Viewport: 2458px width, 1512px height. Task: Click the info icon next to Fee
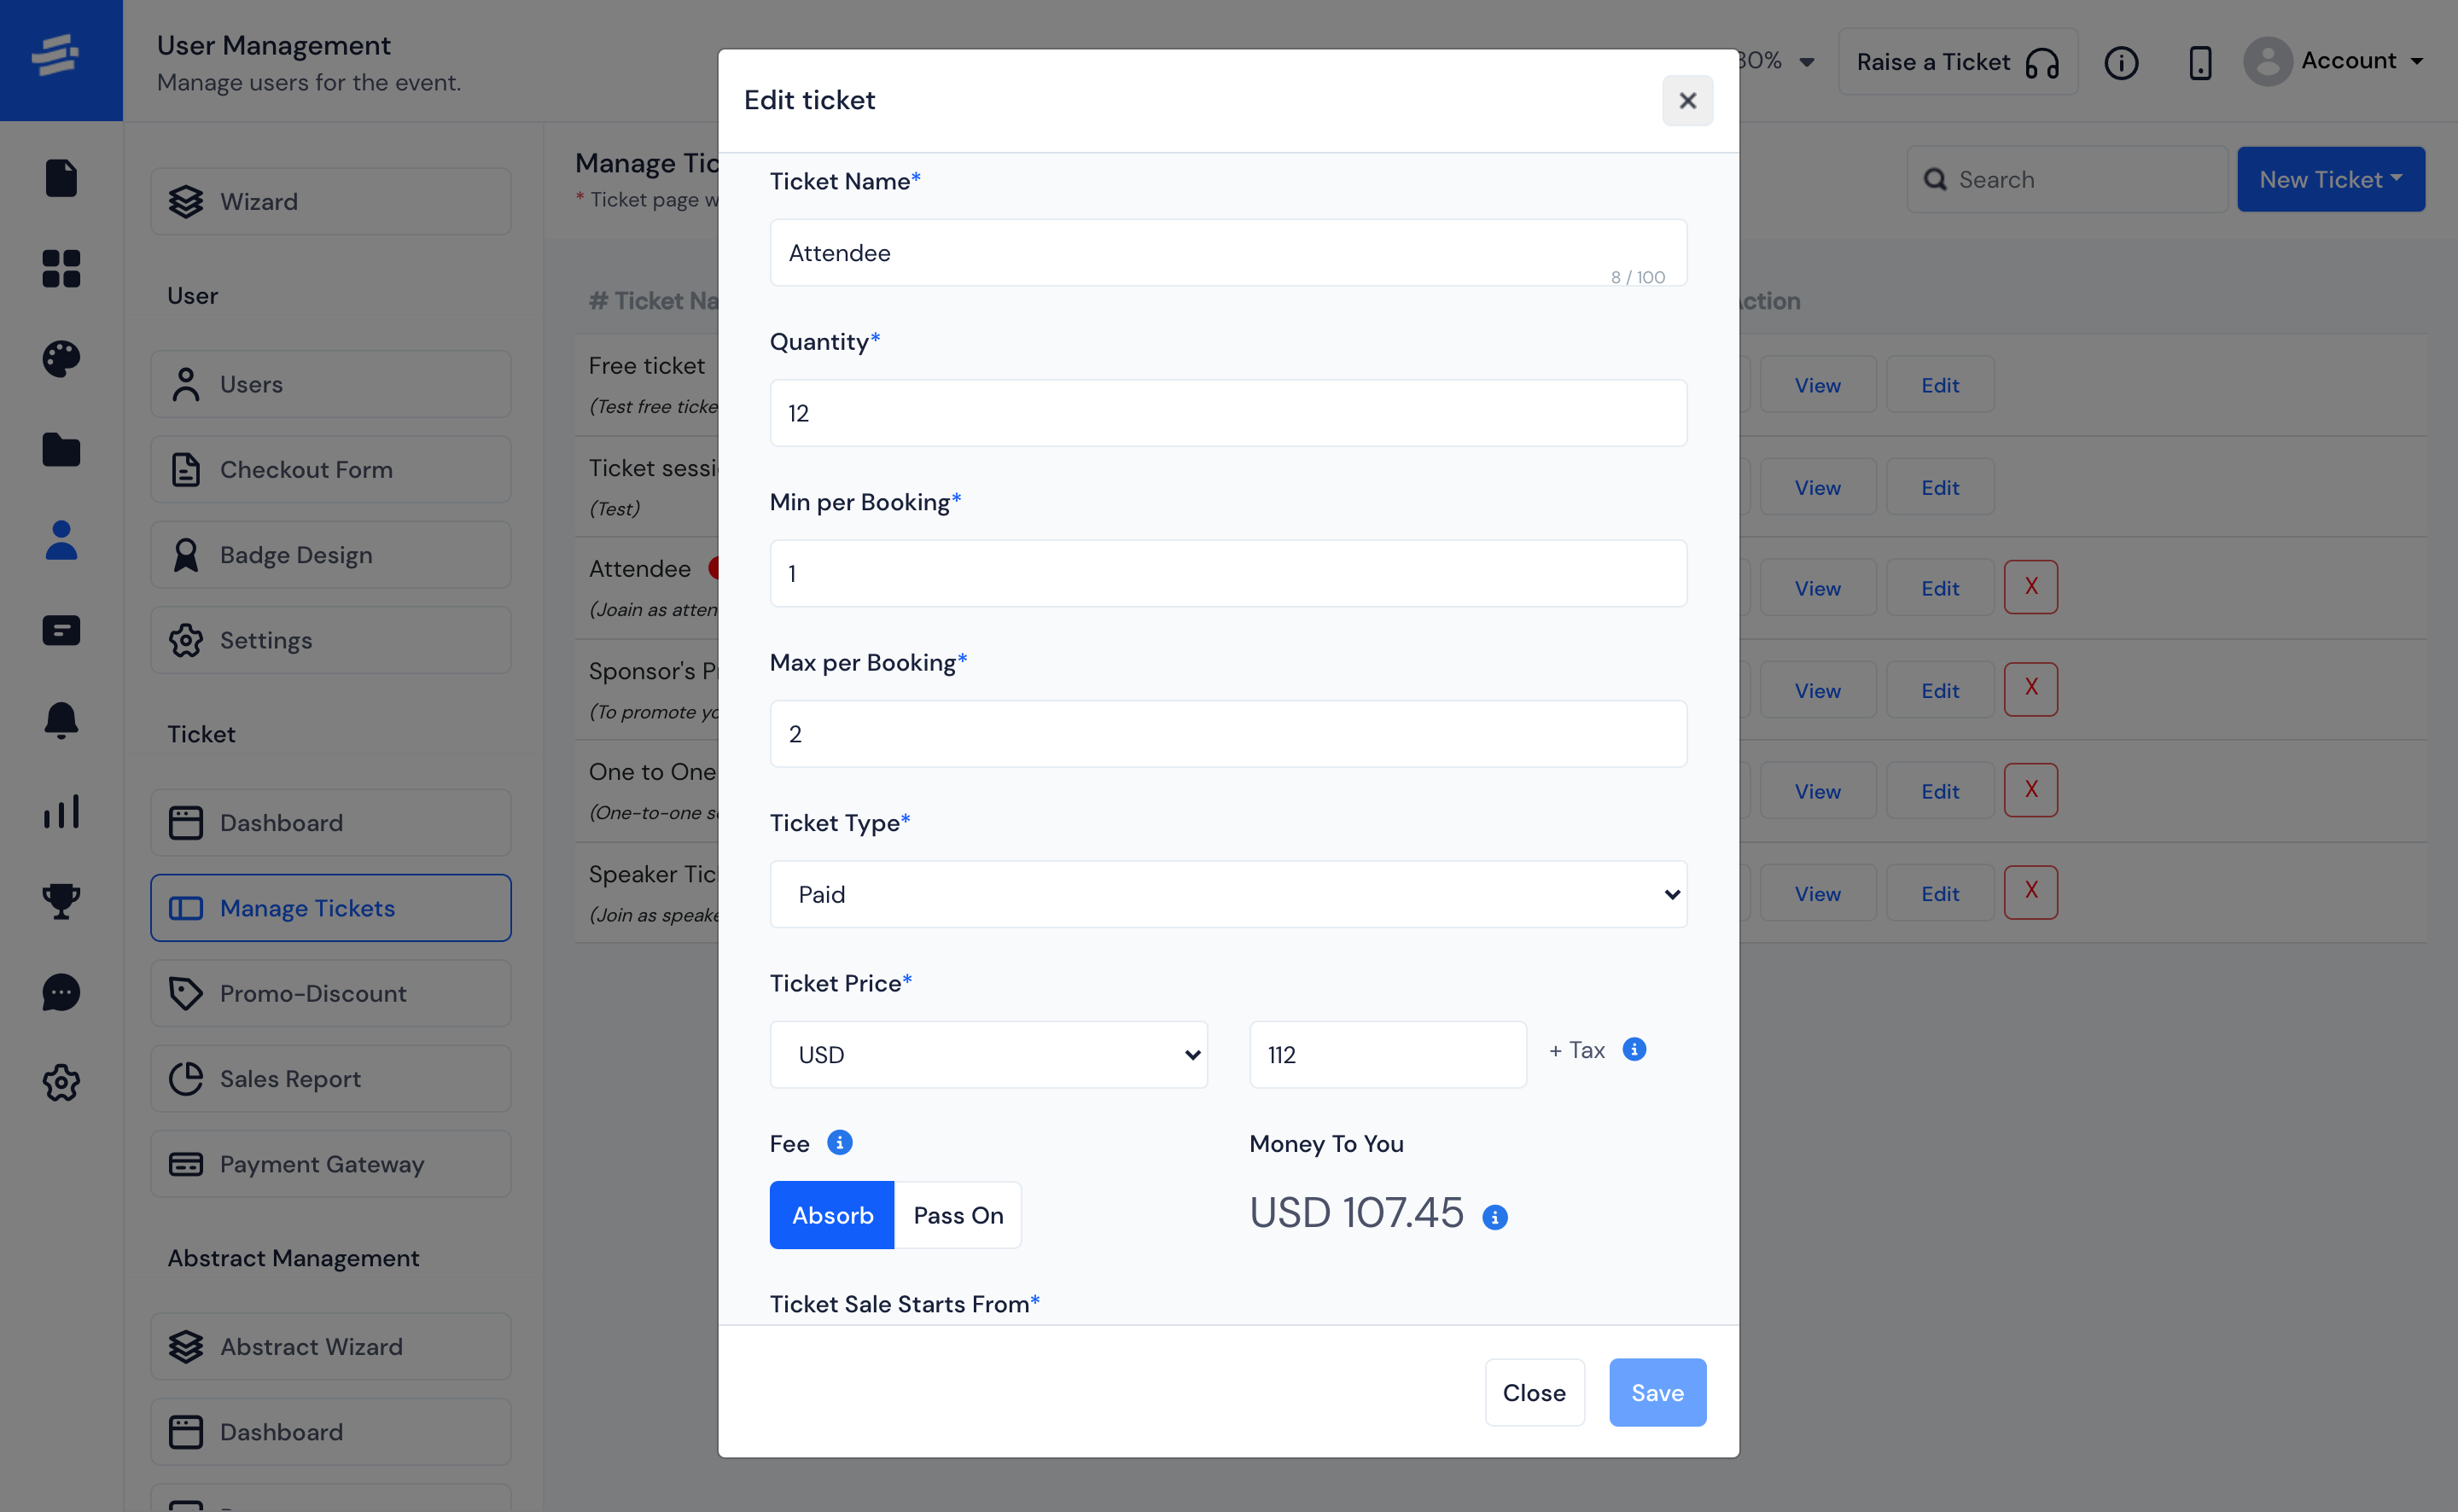click(x=839, y=1142)
